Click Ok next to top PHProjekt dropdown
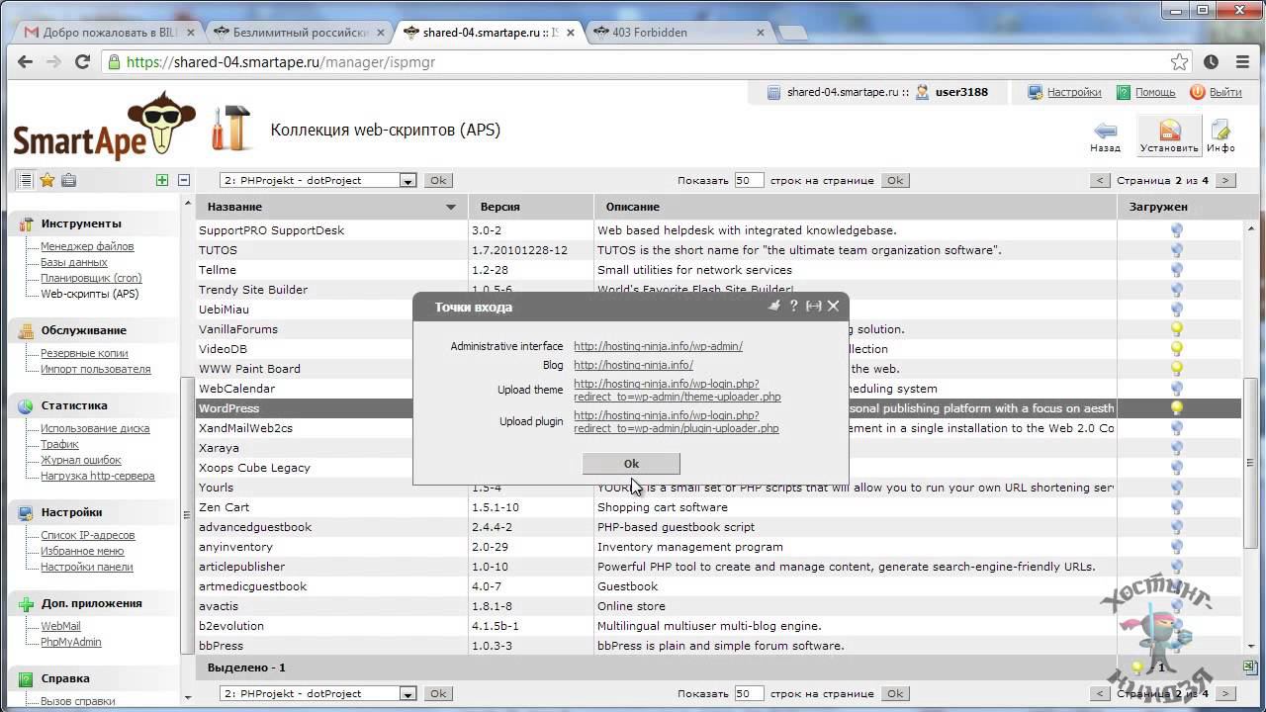Screen dimensions: 1266x712 point(438,180)
